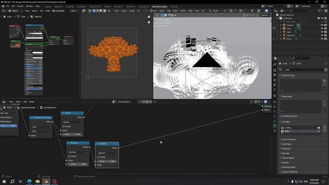Unlink the Disintegration node group with X
The height and width of the screenshot is (185, 329).
pos(151,102)
